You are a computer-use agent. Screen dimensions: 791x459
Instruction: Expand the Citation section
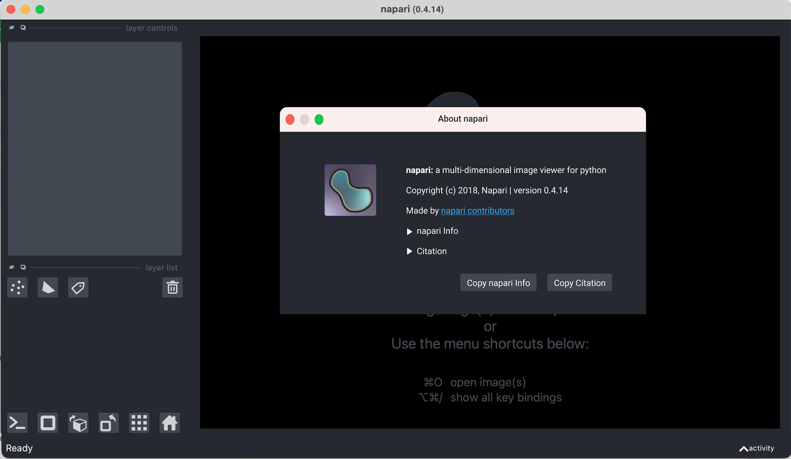[x=410, y=251]
